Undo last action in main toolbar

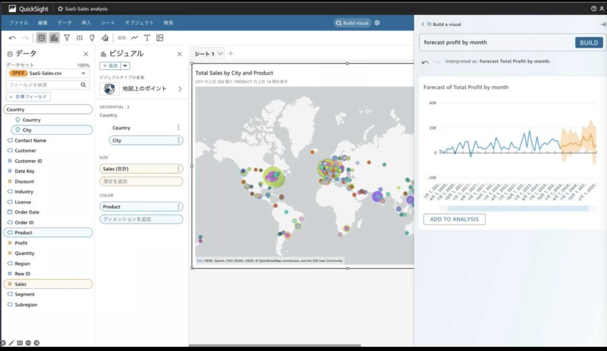coord(12,38)
